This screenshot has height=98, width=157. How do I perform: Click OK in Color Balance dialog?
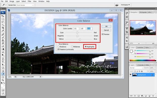pos(106,26)
